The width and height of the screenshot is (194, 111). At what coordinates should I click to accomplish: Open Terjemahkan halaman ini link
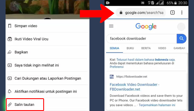coord(157,105)
